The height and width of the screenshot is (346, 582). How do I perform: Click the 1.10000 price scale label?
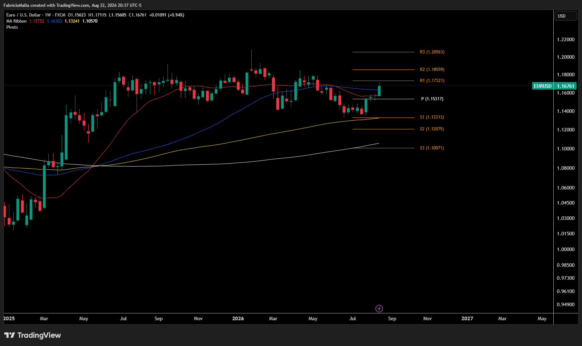[566, 149]
